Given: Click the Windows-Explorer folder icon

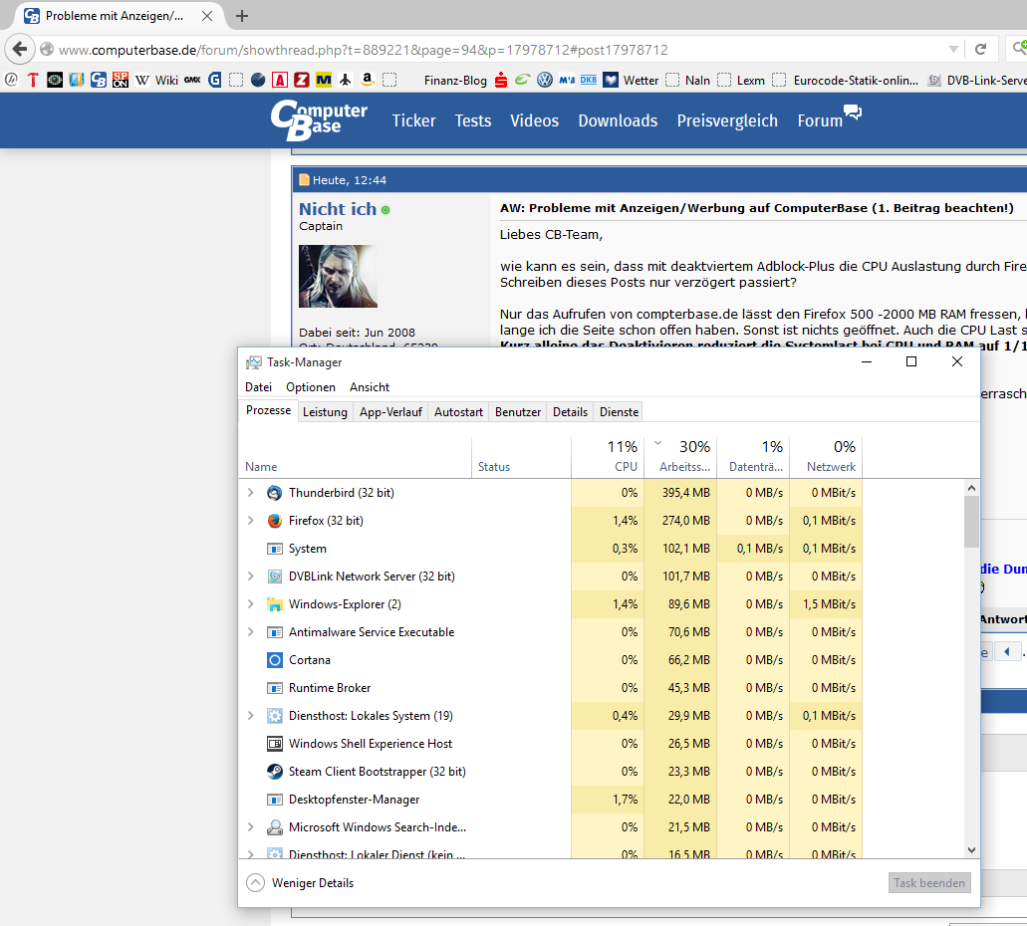Looking at the screenshot, I should click(275, 604).
